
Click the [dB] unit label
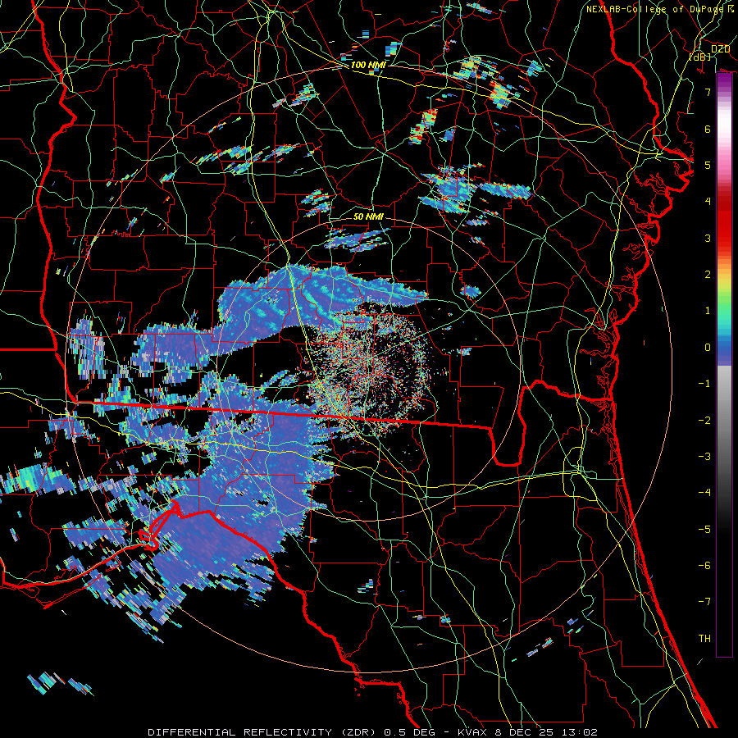(700, 57)
